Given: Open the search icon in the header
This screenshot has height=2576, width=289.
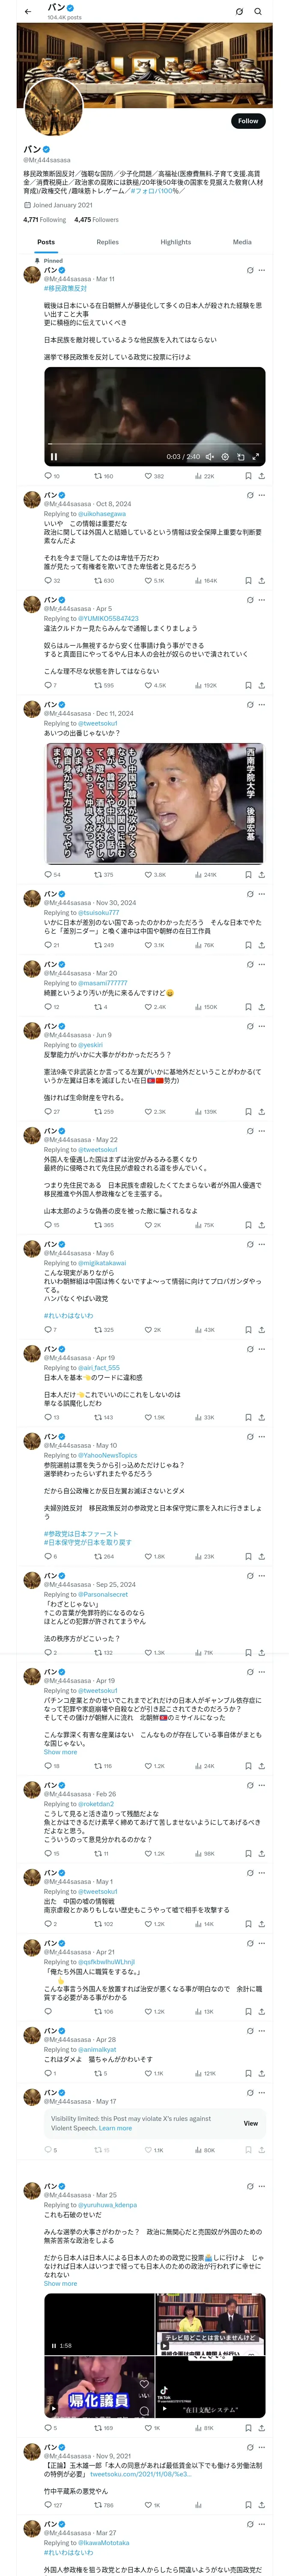Looking at the screenshot, I should 258,12.
